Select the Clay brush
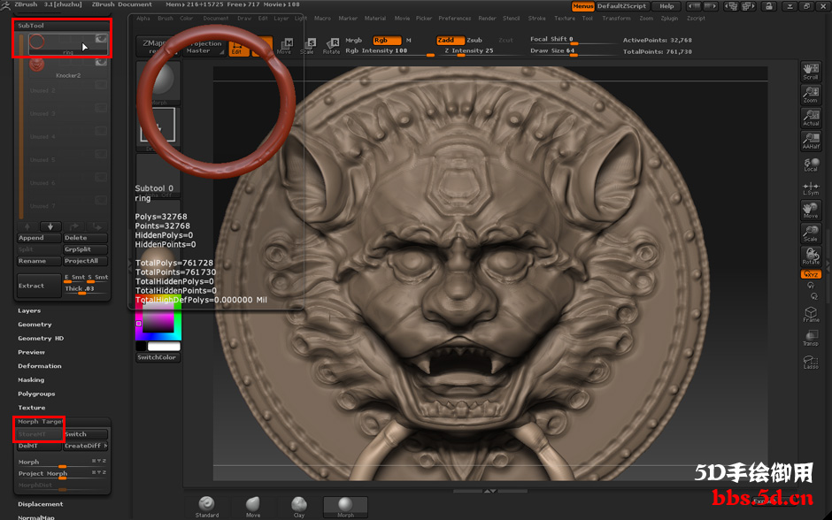The image size is (832, 520). (299, 507)
